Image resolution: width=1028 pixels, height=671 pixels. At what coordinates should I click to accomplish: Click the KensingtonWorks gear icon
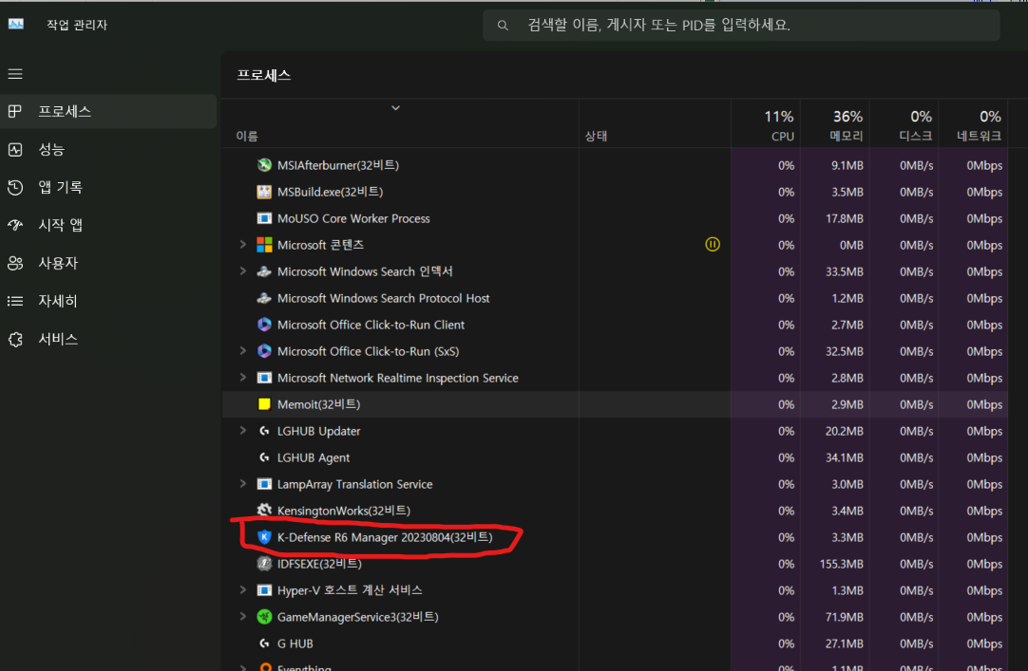pos(264,510)
